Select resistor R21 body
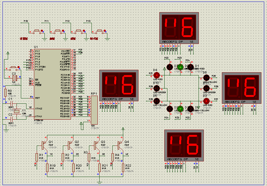This screenshot has width=267, height=186. (100, 168)
